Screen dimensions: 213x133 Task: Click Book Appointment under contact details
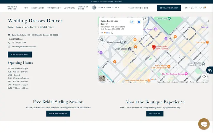(20, 54)
